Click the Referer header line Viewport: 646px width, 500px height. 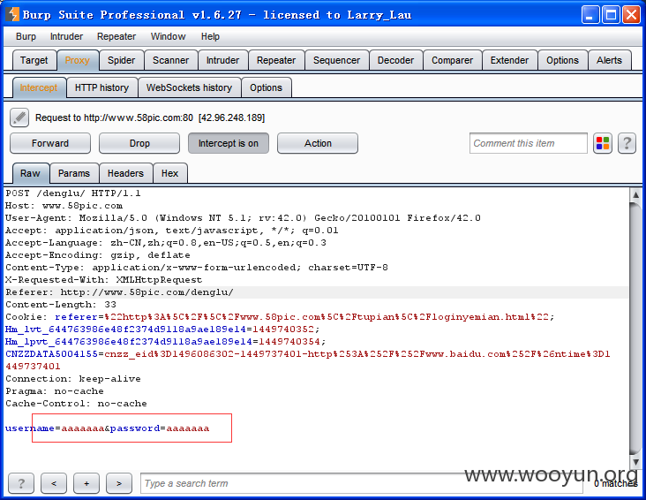(119, 292)
